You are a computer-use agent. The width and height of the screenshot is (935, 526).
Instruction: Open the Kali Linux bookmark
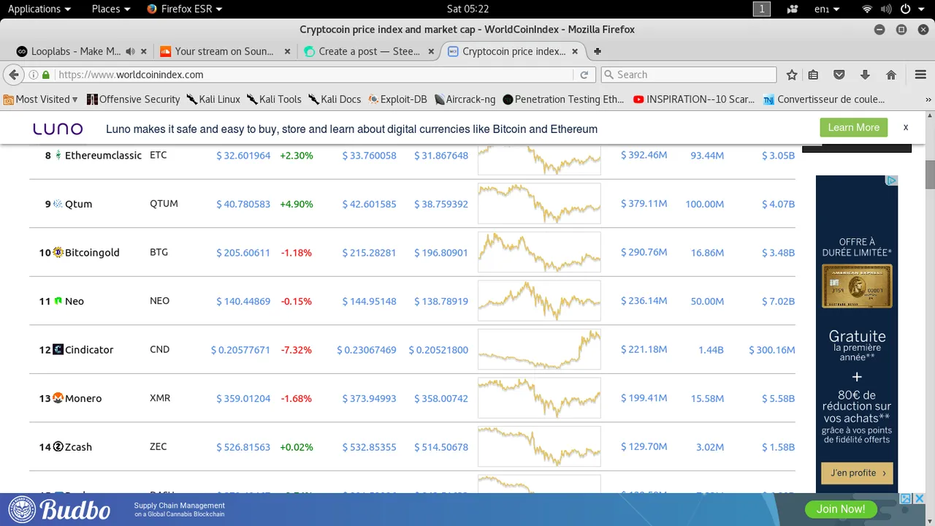point(213,99)
